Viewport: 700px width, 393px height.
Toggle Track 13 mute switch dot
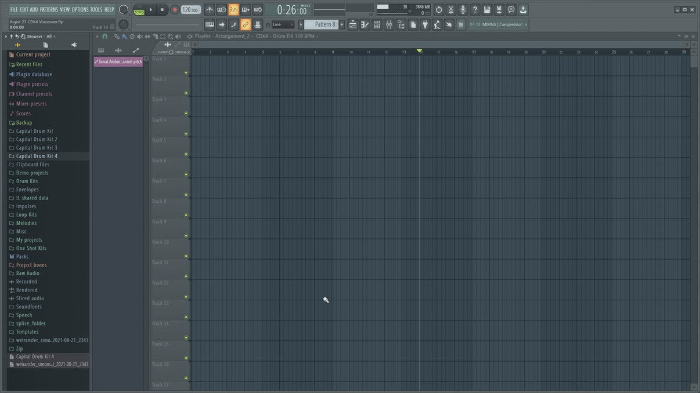tap(186, 317)
